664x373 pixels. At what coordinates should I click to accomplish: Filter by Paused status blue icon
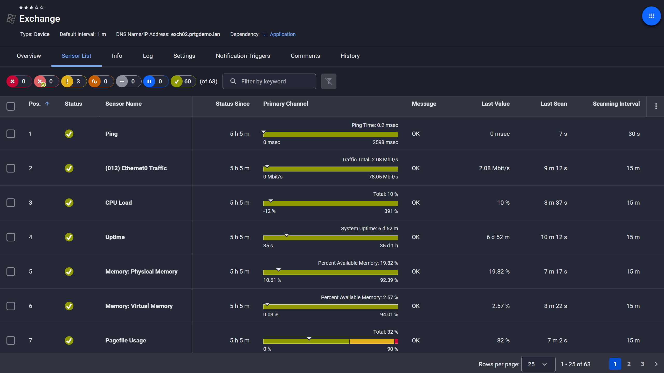pos(149,81)
